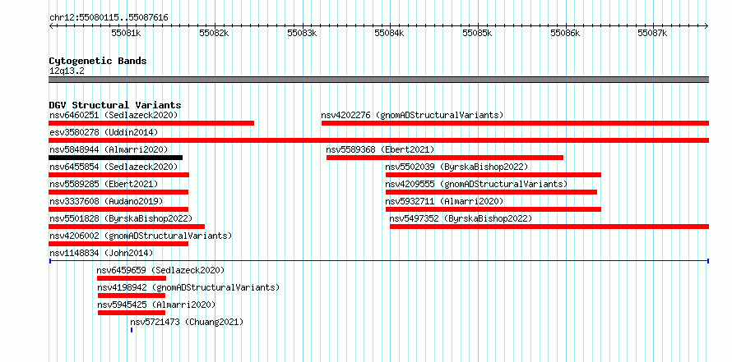Open the nsv3337608 (Audano2019) label
Image resolution: width=732 pixels, height=362 pixels.
[106, 201]
